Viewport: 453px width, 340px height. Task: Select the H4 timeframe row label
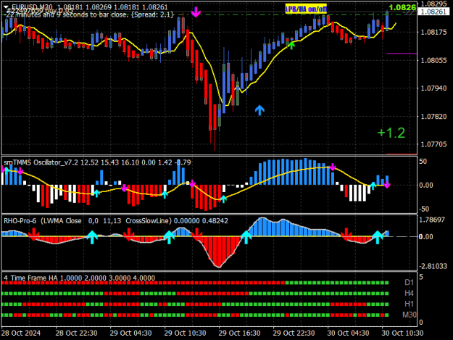409,293
